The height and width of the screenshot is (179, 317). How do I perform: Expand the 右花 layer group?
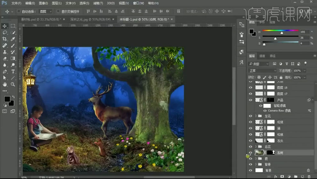tap(256, 146)
